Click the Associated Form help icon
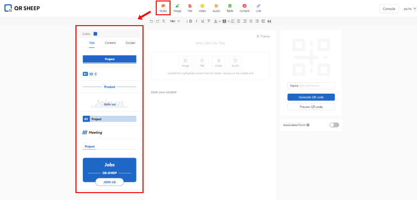This screenshot has width=417, height=200. coord(308,125)
